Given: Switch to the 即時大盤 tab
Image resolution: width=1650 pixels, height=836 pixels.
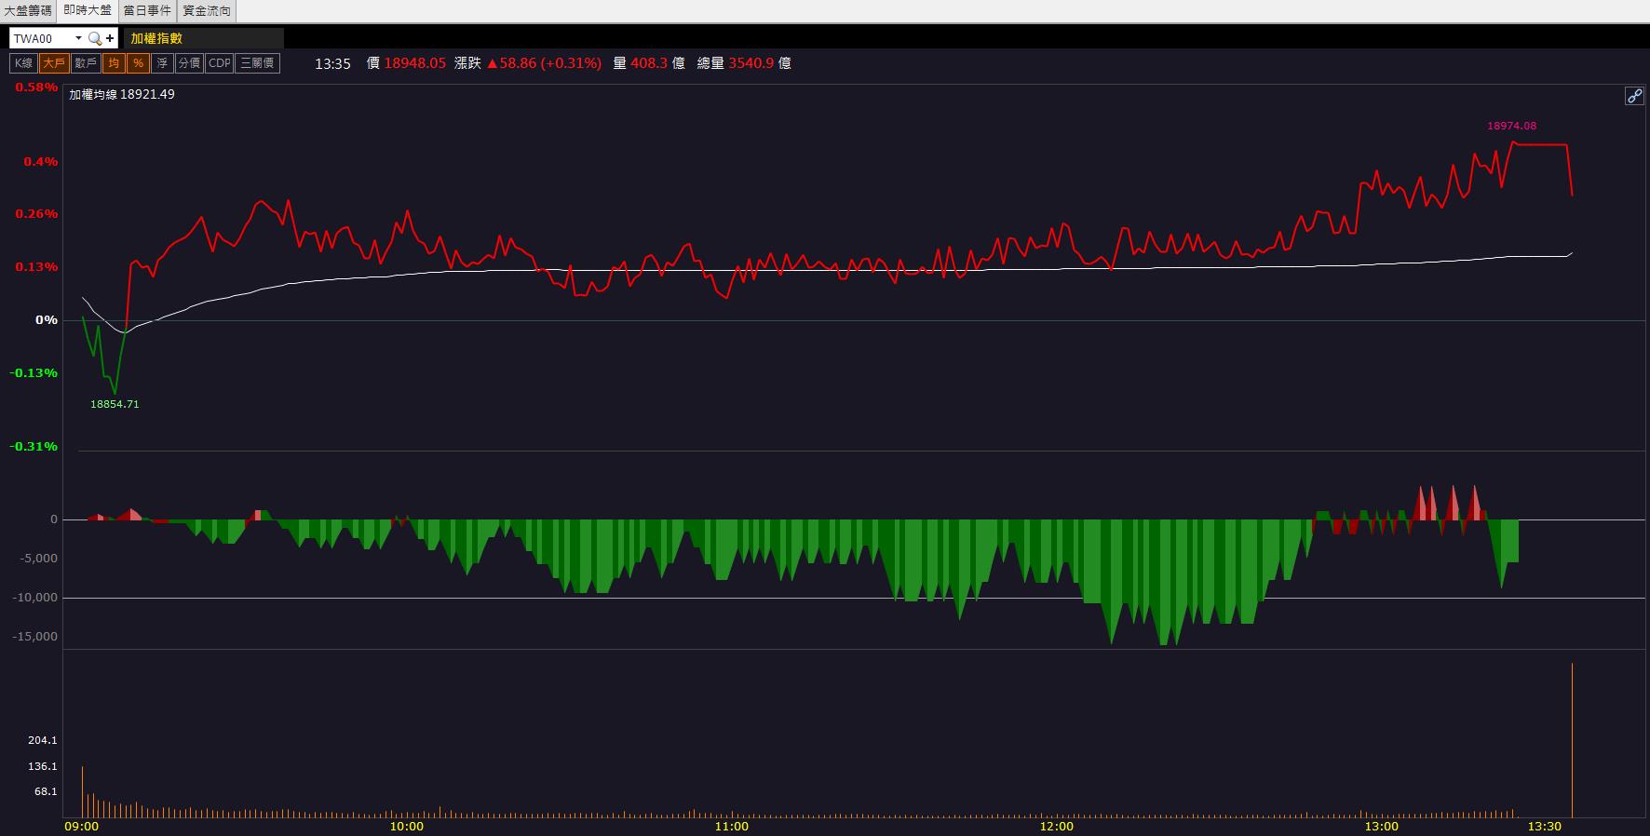Looking at the screenshot, I should pos(88,10).
